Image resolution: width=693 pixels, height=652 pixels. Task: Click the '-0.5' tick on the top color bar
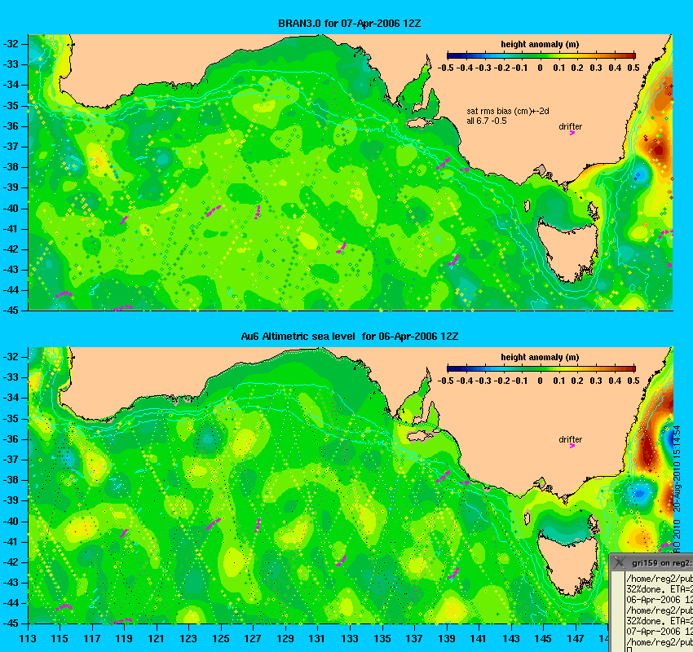(x=445, y=68)
